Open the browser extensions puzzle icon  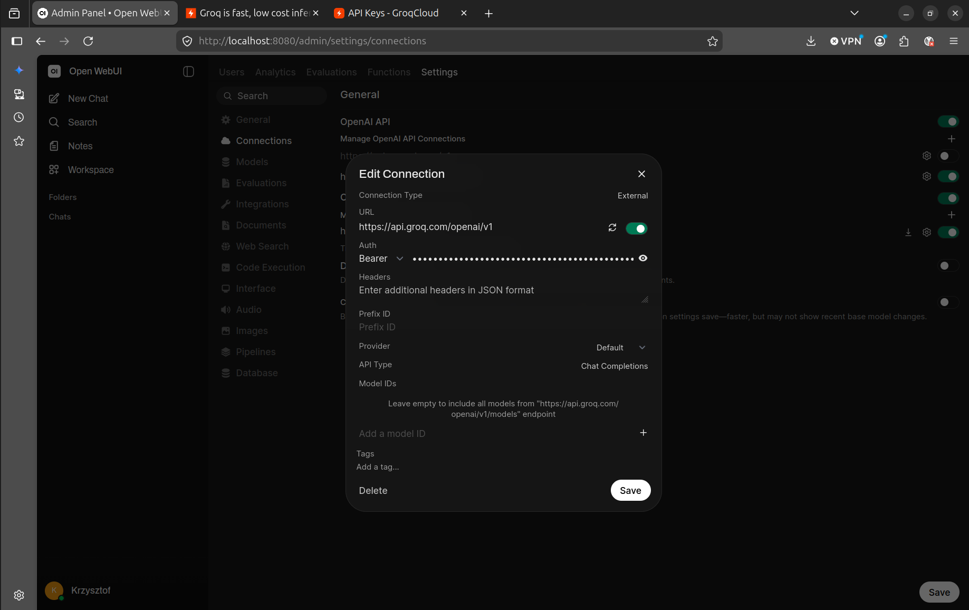tap(904, 41)
